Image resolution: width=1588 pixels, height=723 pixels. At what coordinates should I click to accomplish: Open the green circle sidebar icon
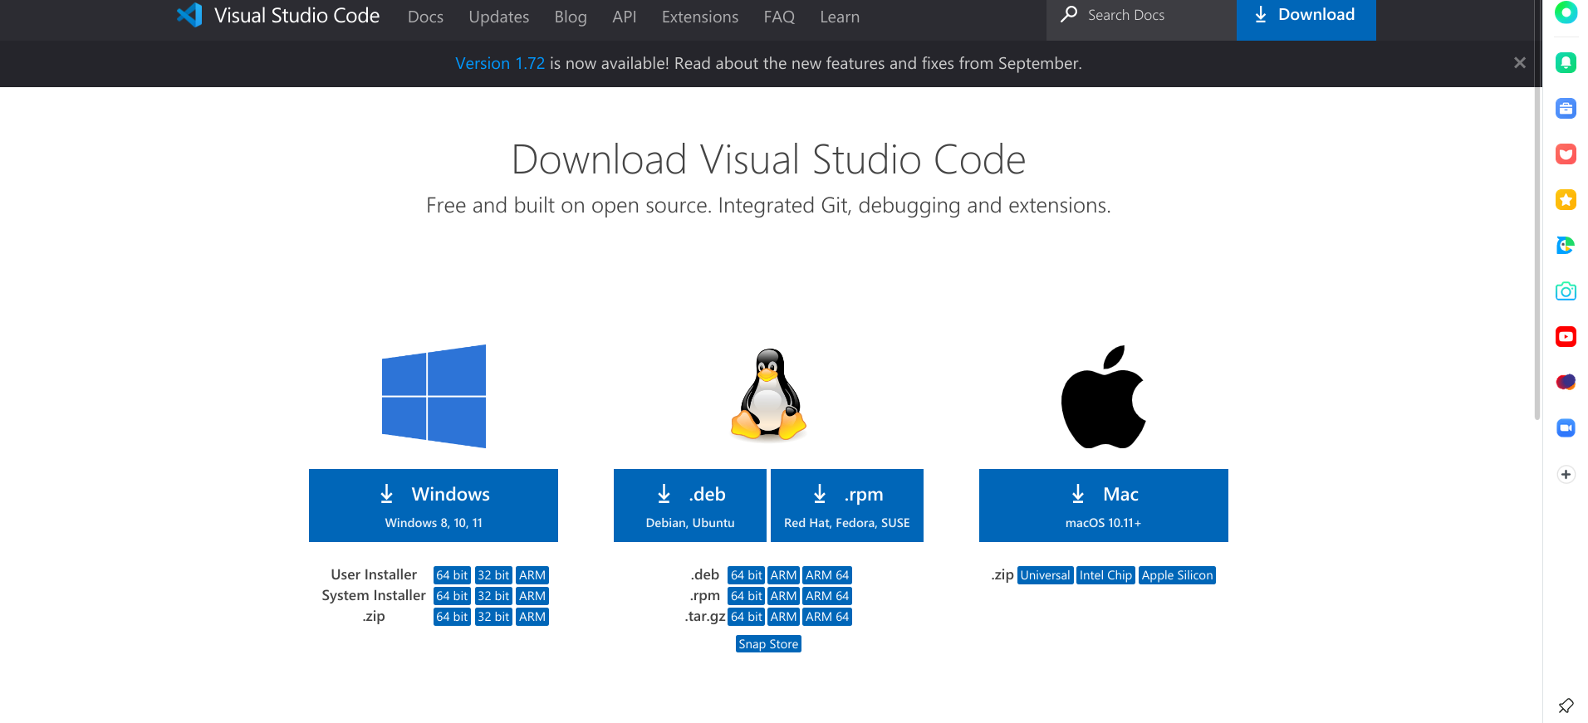click(x=1566, y=12)
